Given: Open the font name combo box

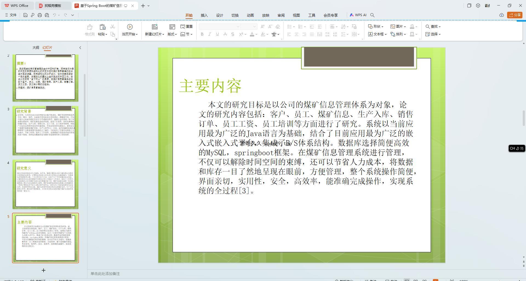Looking at the screenshot, I should (220, 27).
